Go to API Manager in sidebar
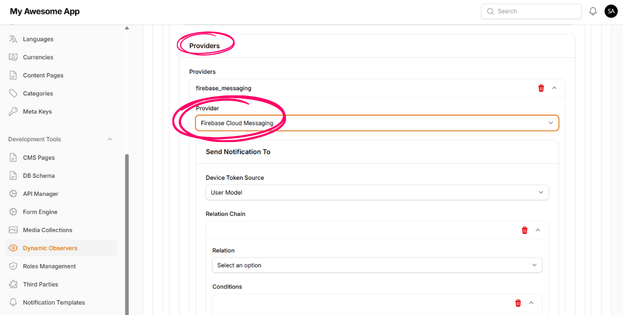This screenshot has height=315, width=623. pyautogui.click(x=41, y=194)
